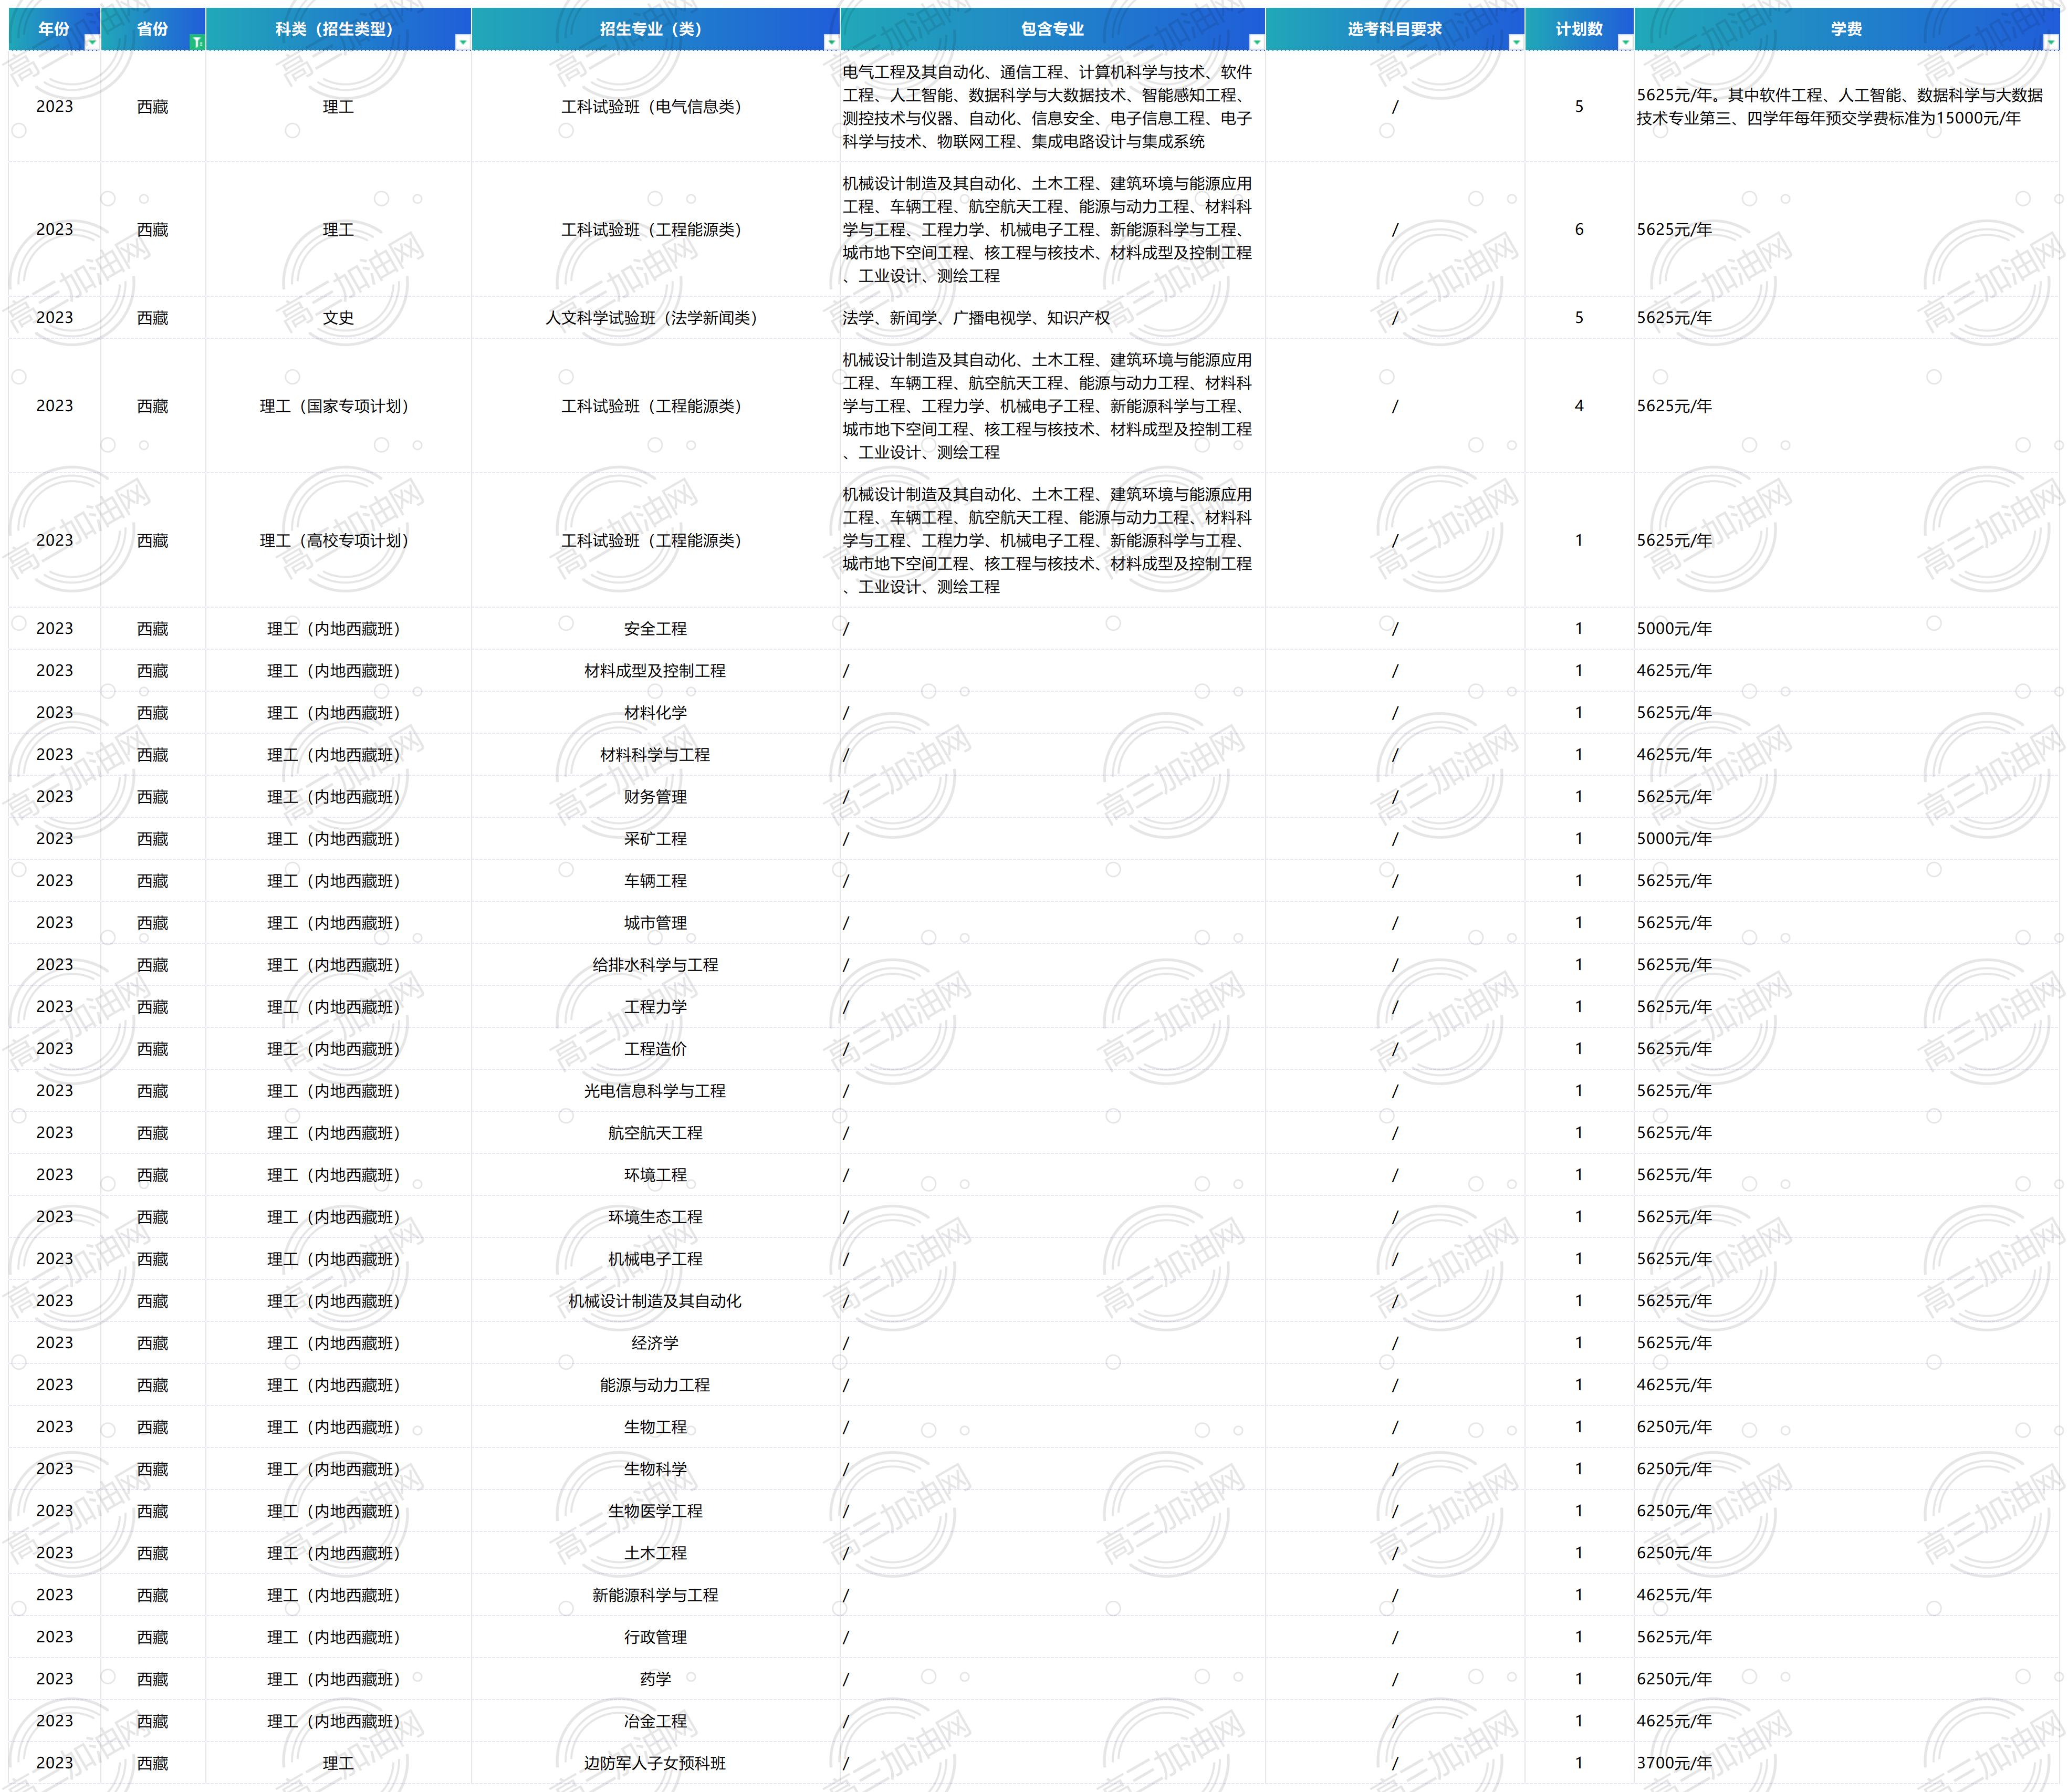This screenshot has height=1792, width=2068.
Task: Click the 材料科学与工程 major cell
Action: coord(655,755)
